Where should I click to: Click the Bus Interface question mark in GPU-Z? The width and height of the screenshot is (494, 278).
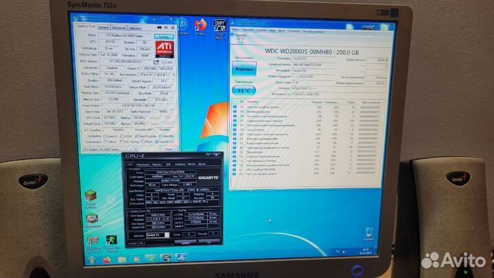174,75
